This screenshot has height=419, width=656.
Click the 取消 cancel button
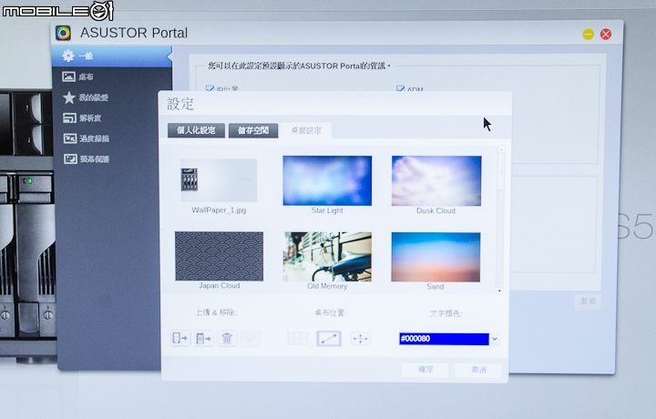coord(478,370)
